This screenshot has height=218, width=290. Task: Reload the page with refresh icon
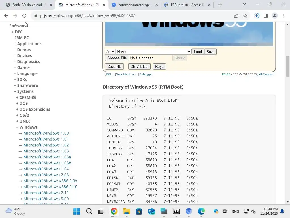pos(24,16)
